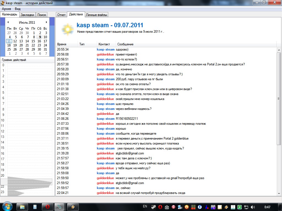Click the 'kasp steam - 09.07.2011' heading
Viewport: 282px width, 211px height.
(x=110, y=25)
